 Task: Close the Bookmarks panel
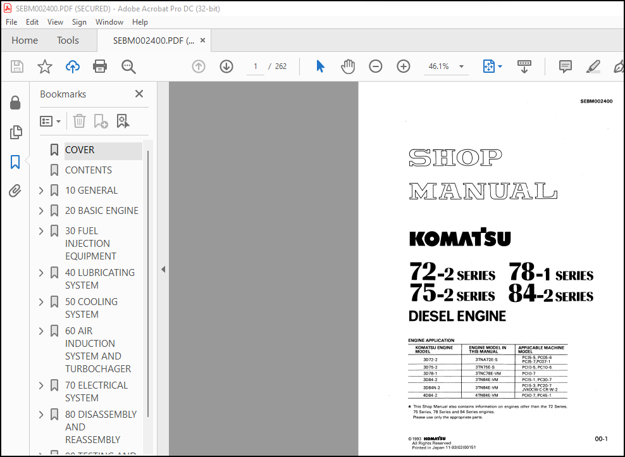(139, 94)
